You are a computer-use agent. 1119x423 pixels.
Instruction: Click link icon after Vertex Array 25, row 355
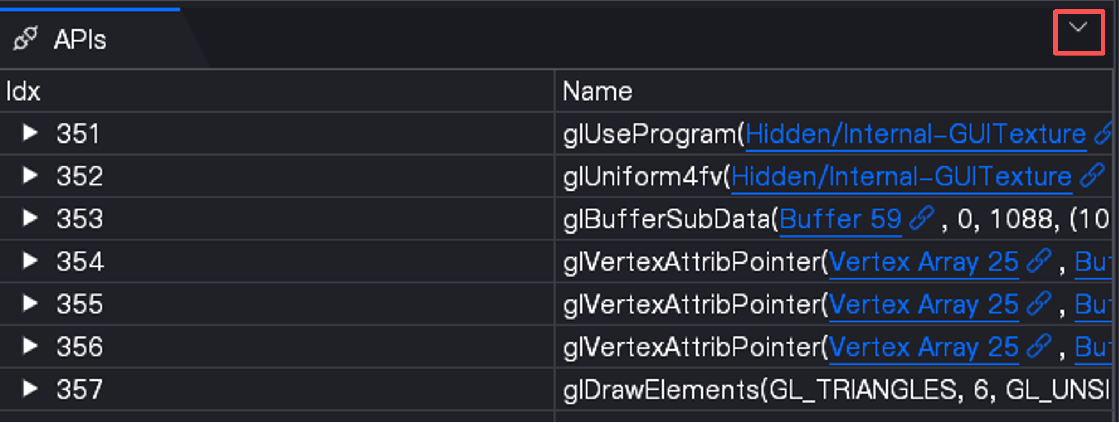point(1039,304)
